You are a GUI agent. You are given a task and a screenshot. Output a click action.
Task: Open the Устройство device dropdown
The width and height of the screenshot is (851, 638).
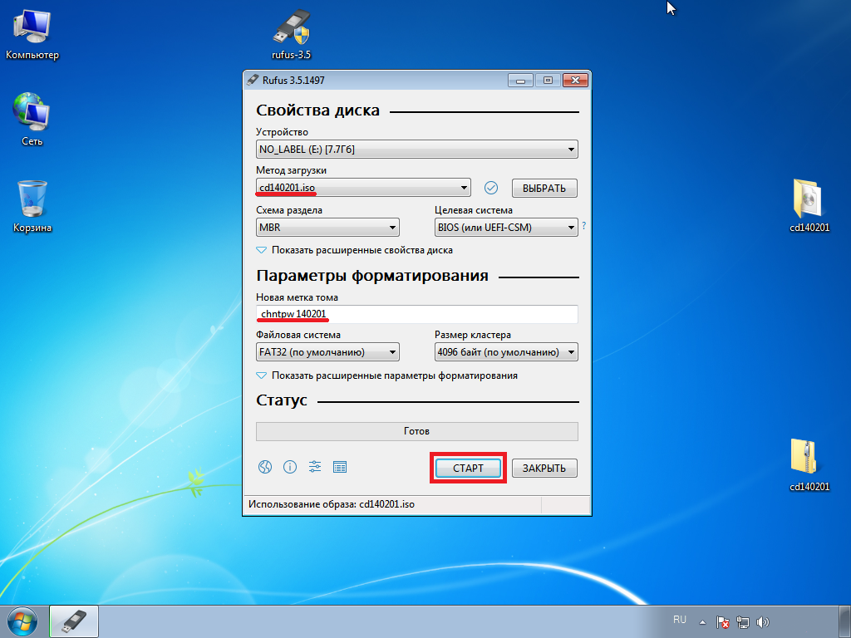coord(416,150)
